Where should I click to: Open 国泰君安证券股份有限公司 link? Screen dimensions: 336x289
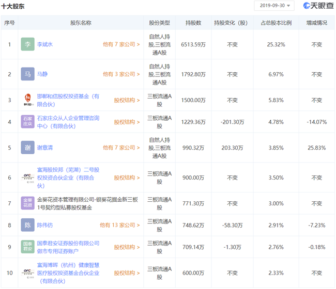point(68,247)
